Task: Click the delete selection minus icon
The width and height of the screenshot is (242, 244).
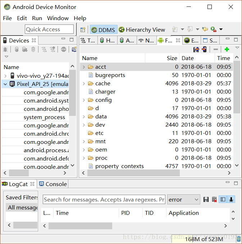Action: [216, 50]
